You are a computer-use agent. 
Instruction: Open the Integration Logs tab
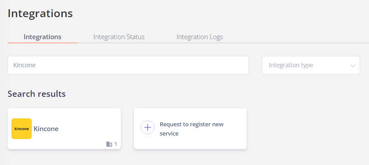[x=200, y=37]
